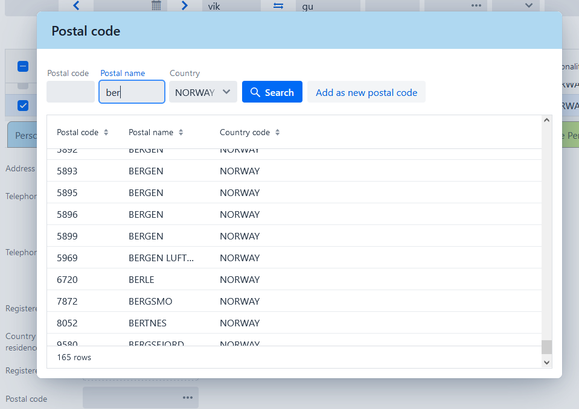
Task: Open ellipsis in bottom Postal code field
Action: click(188, 398)
